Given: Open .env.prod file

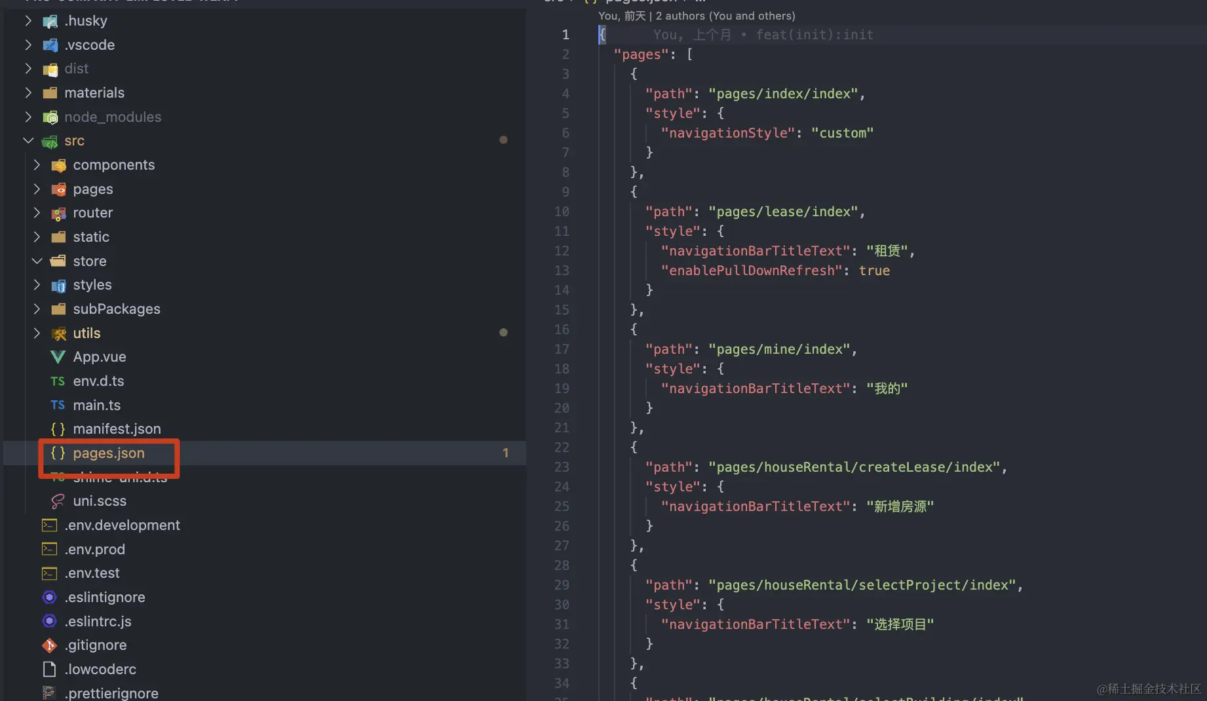Looking at the screenshot, I should [x=94, y=550].
